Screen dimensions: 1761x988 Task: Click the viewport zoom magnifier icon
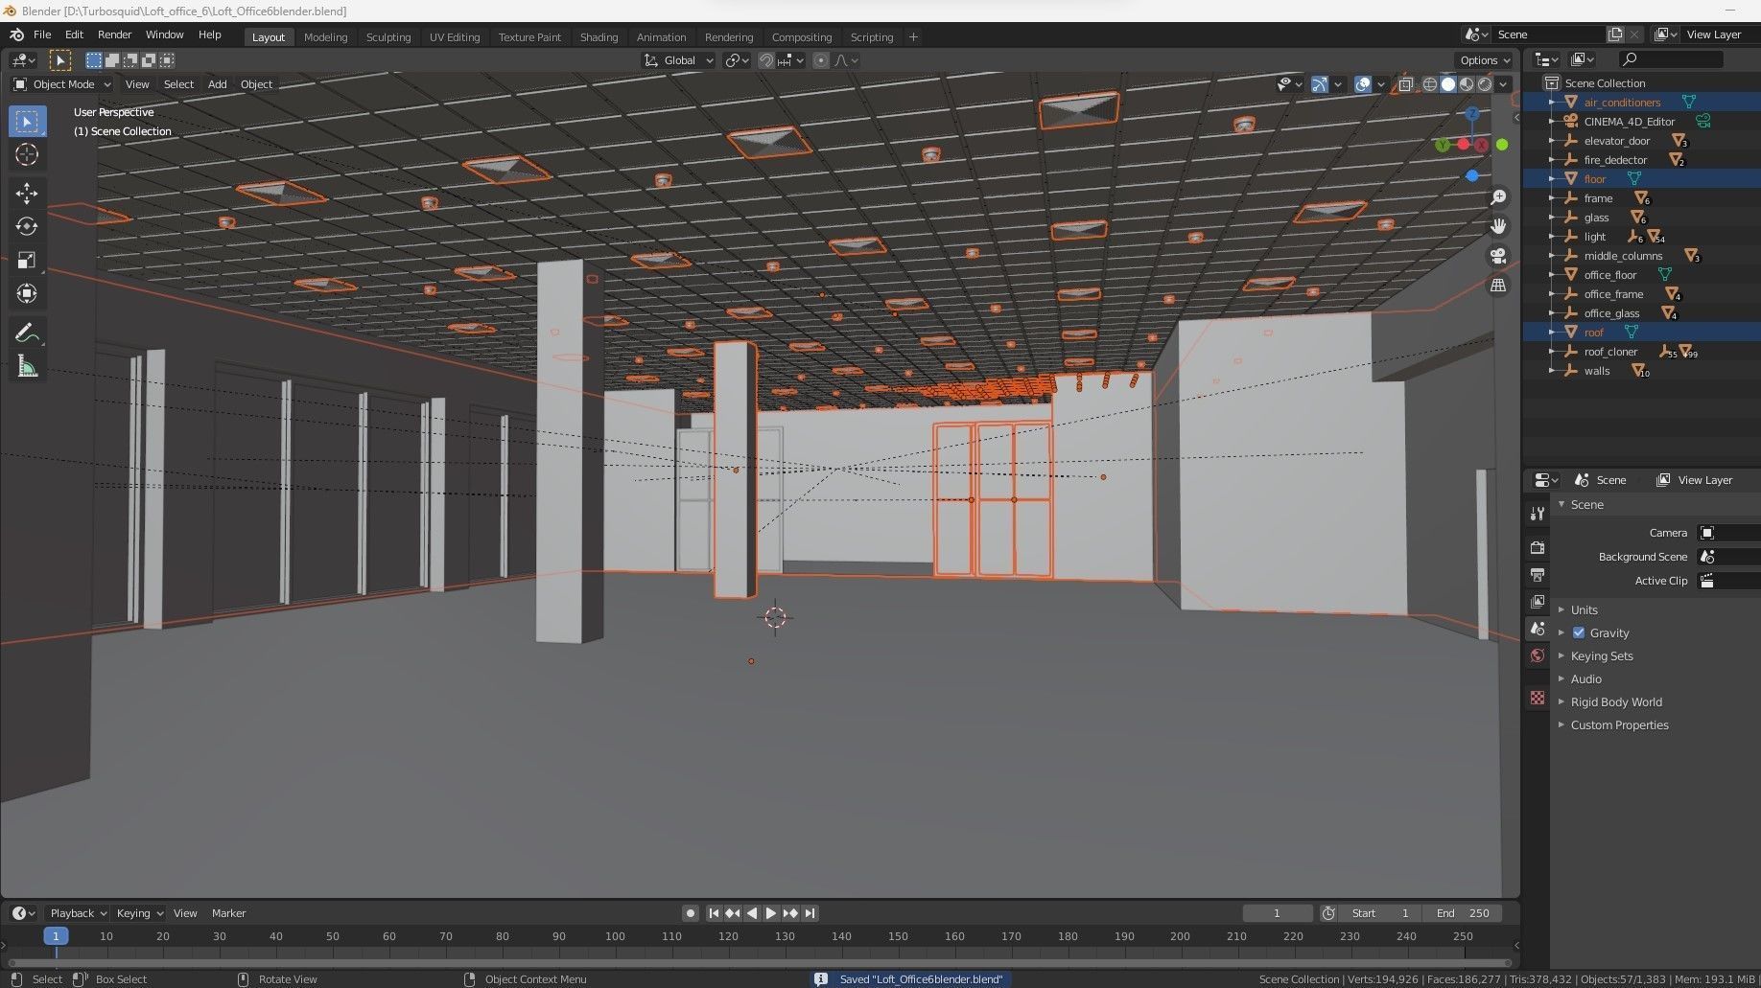tap(1498, 197)
